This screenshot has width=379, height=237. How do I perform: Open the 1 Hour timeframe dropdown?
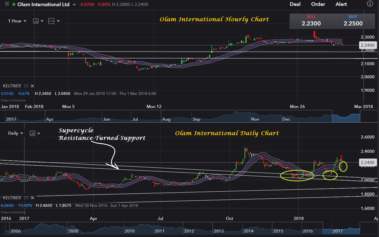pos(17,21)
